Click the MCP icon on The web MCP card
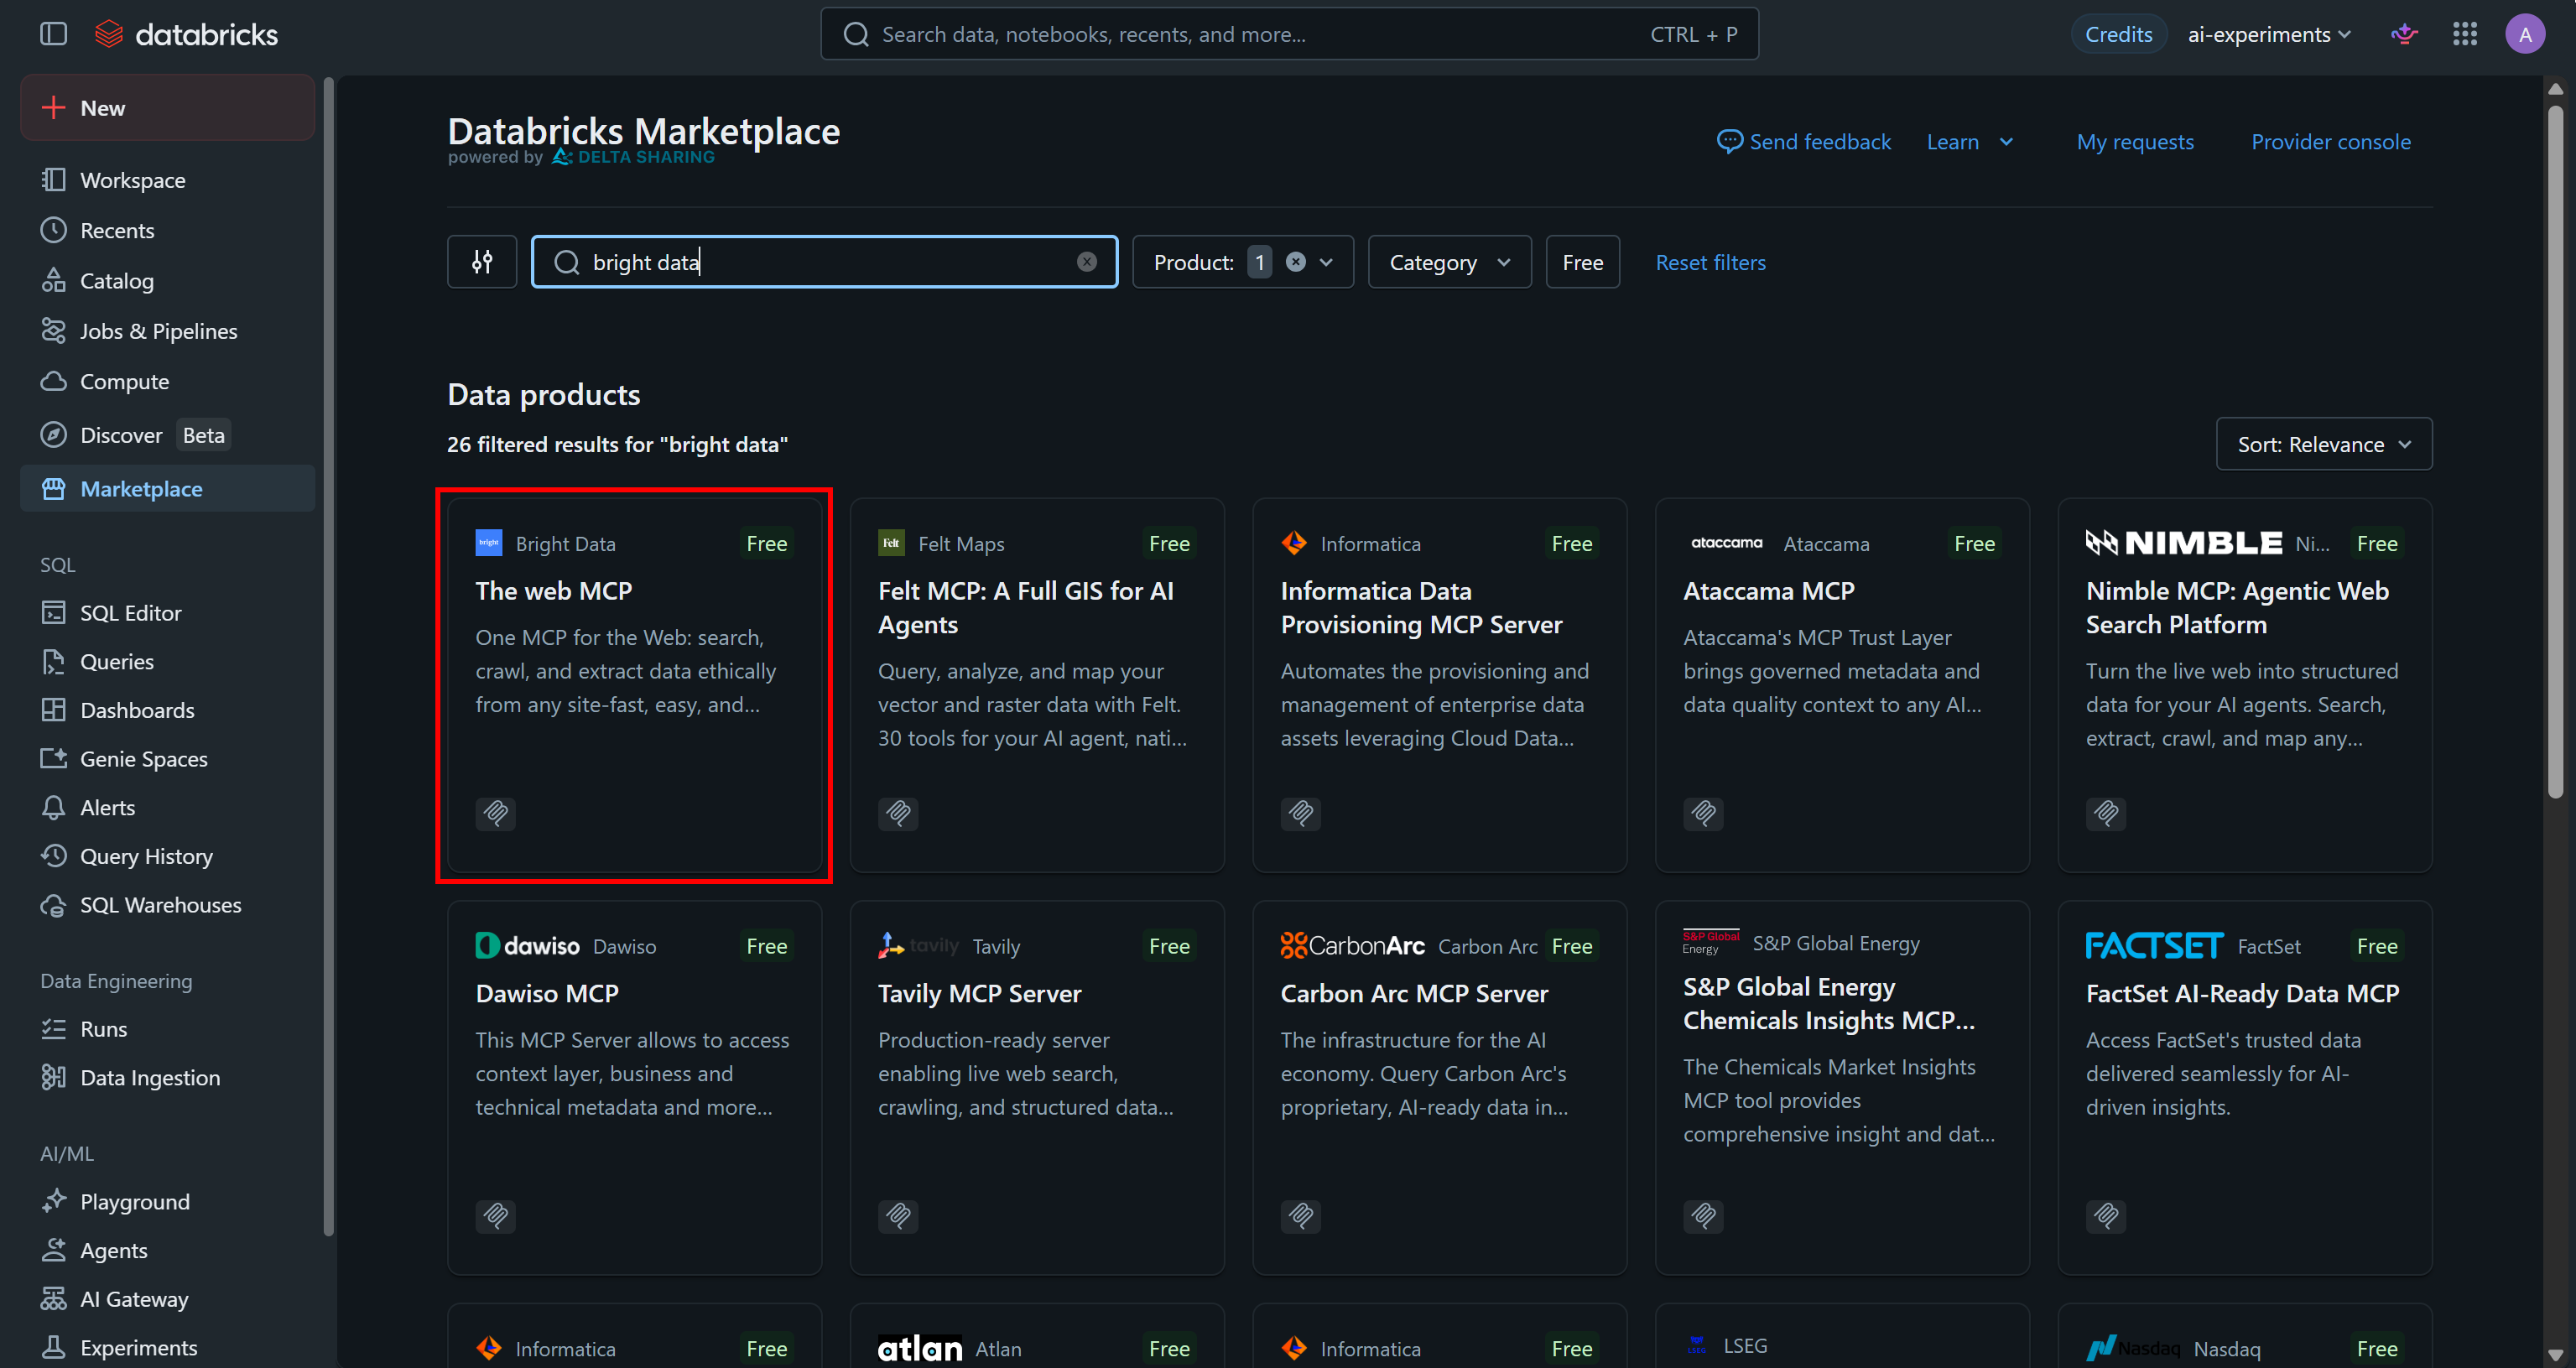This screenshot has width=2576, height=1368. pyautogui.click(x=496, y=813)
